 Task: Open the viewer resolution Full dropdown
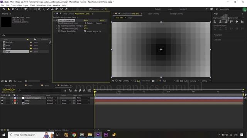point(169,81)
